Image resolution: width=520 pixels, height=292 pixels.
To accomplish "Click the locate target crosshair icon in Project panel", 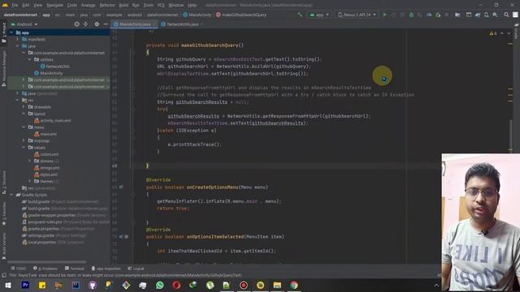I will pyautogui.click(x=77, y=24).
